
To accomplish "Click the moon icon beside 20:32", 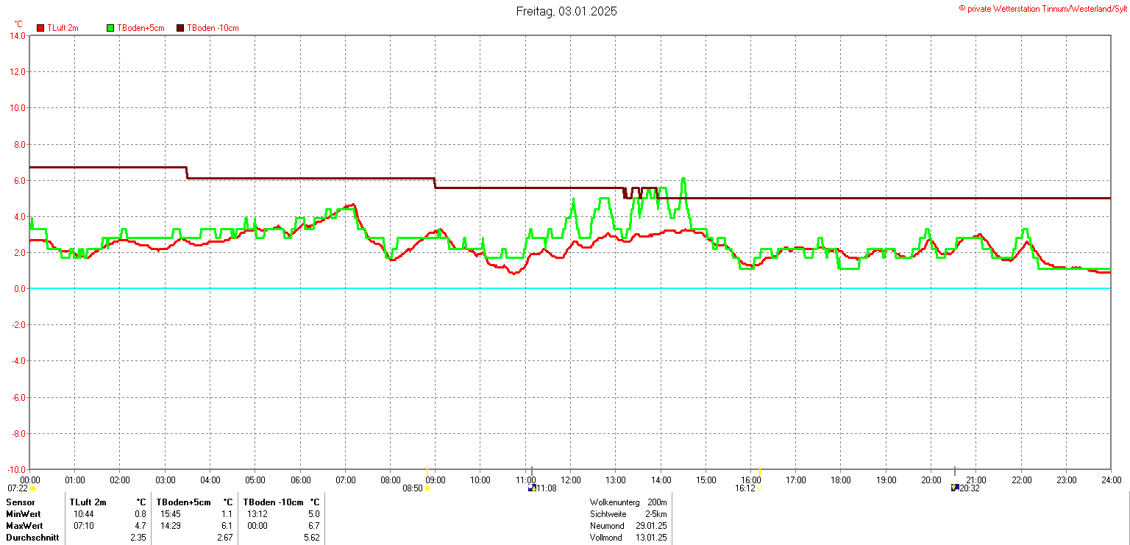I will (955, 488).
